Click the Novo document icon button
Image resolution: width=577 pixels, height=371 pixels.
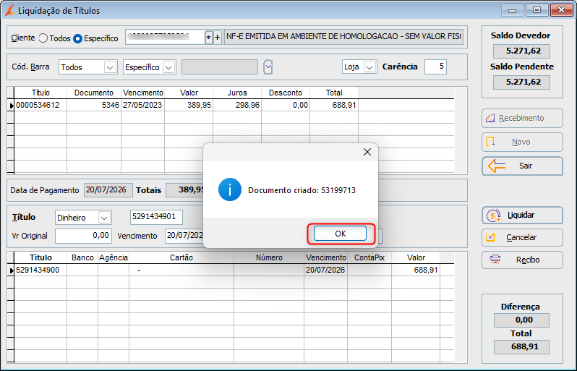522,142
